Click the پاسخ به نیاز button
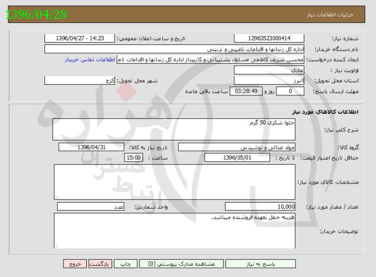376x277 pixels. pos(260,264)
